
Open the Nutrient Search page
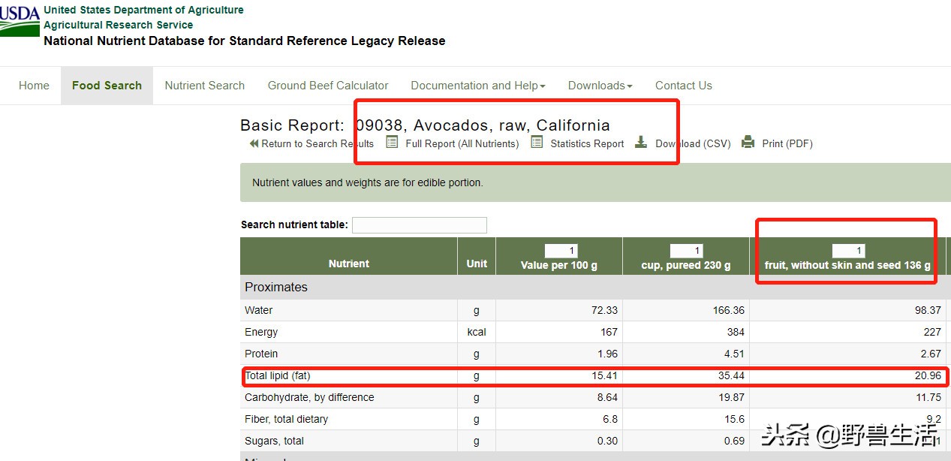click(x=204, y=86)
